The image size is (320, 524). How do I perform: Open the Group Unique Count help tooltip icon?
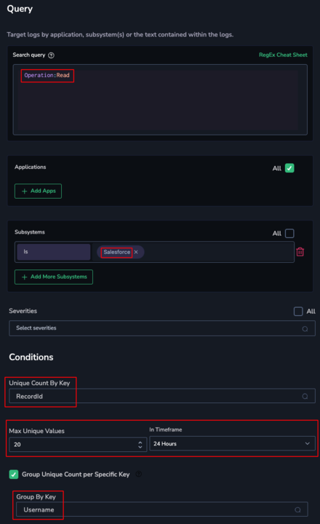(x=139, y=474)
